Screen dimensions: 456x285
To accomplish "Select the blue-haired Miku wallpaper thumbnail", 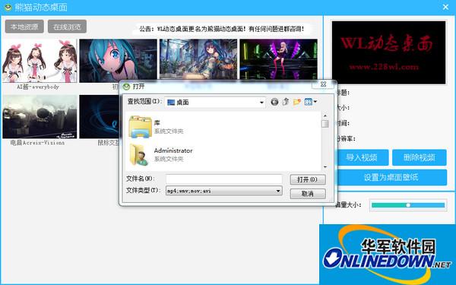I will (118, 61).
